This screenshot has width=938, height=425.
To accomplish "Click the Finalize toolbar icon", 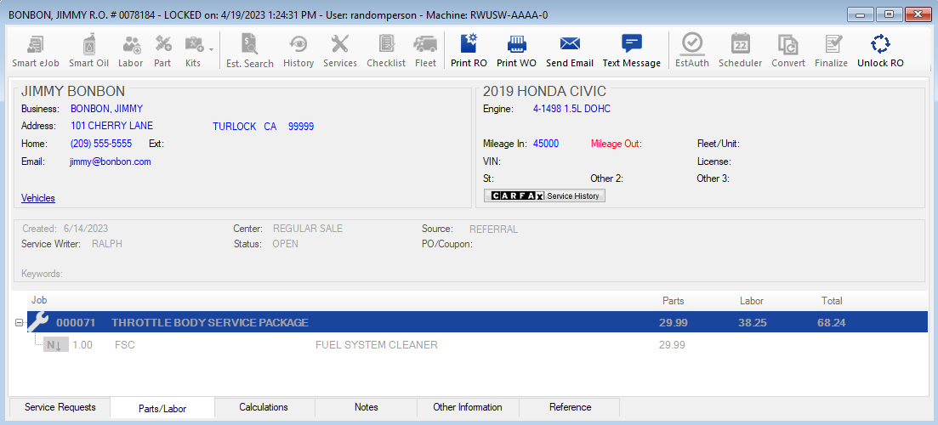I will (x=831, y=44).
